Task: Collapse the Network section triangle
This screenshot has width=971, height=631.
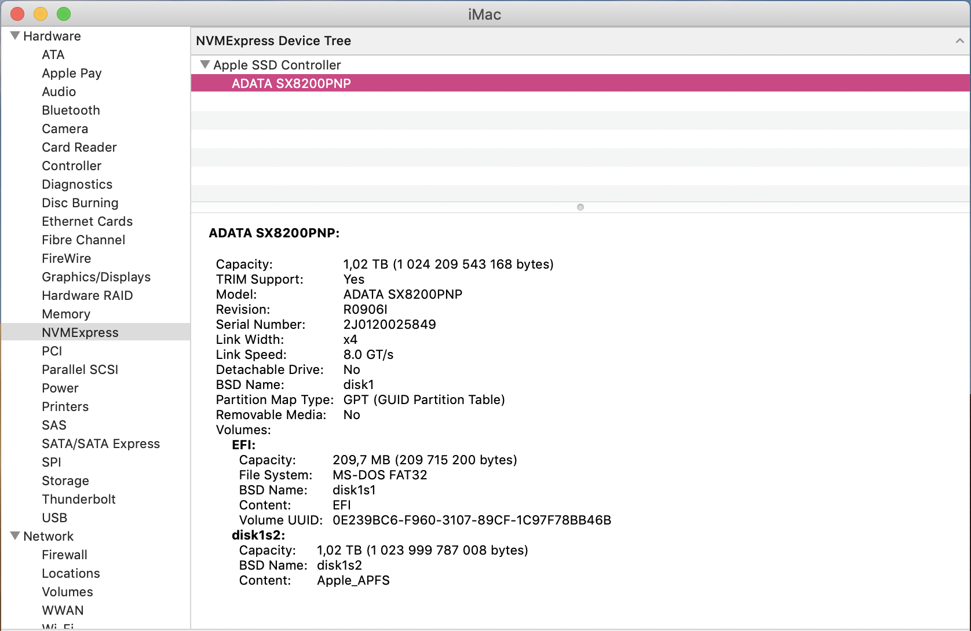Action: 15,536
